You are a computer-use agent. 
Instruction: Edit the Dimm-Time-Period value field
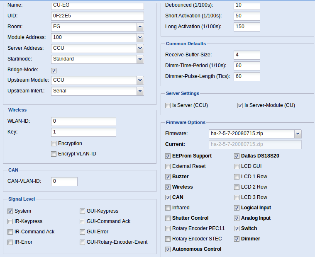click(247, 66)
